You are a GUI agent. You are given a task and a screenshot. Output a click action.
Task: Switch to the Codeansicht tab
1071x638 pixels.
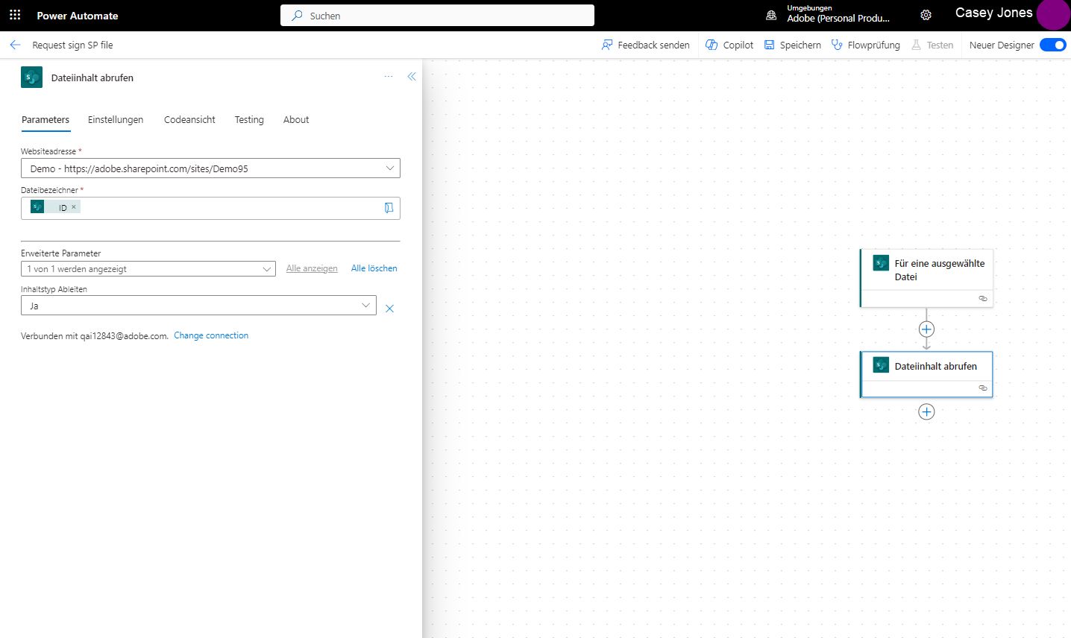coord(189,119)
